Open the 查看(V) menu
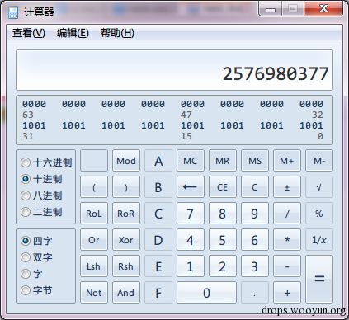This screenshot has width=349, height=320. tap(29, 33)
